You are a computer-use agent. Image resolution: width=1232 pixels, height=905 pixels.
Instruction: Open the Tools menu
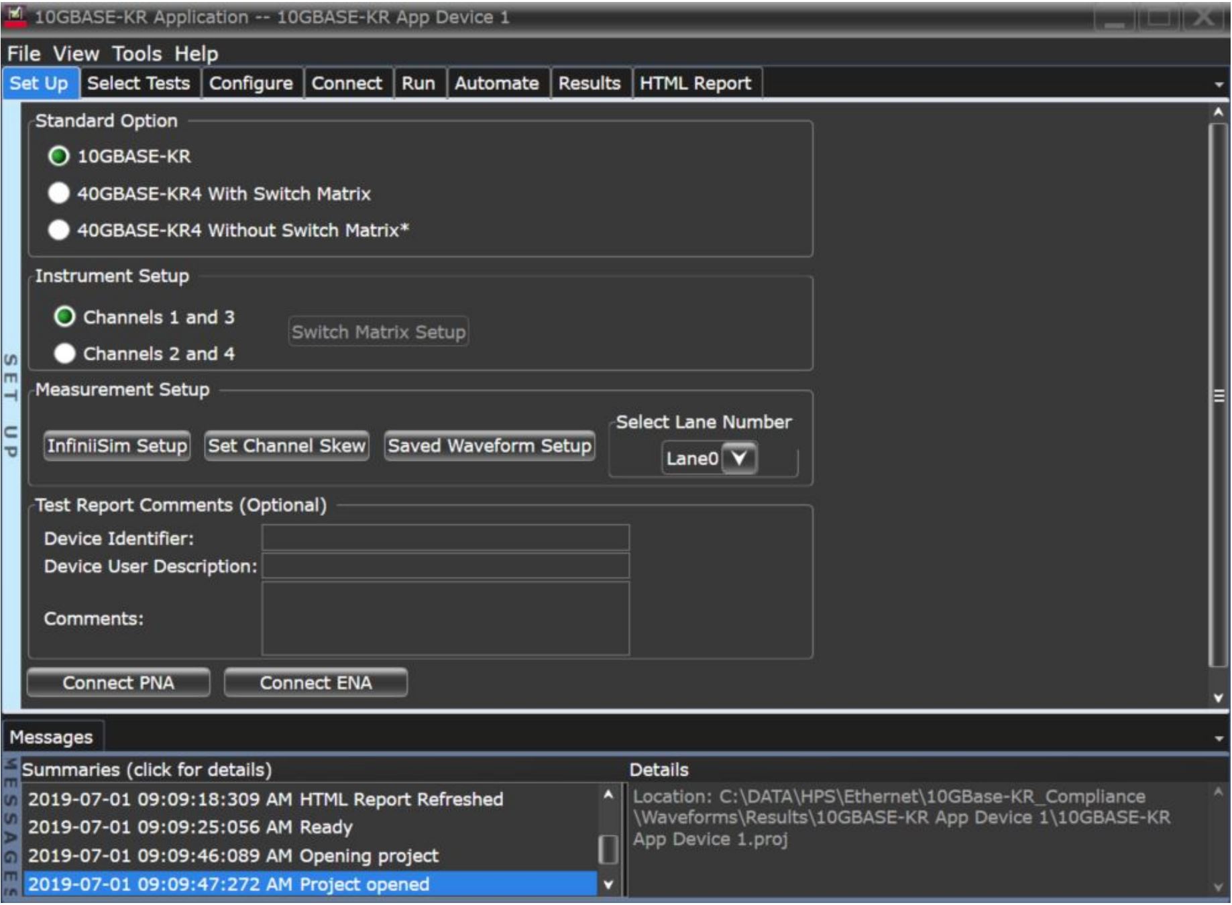pos(137,54)
